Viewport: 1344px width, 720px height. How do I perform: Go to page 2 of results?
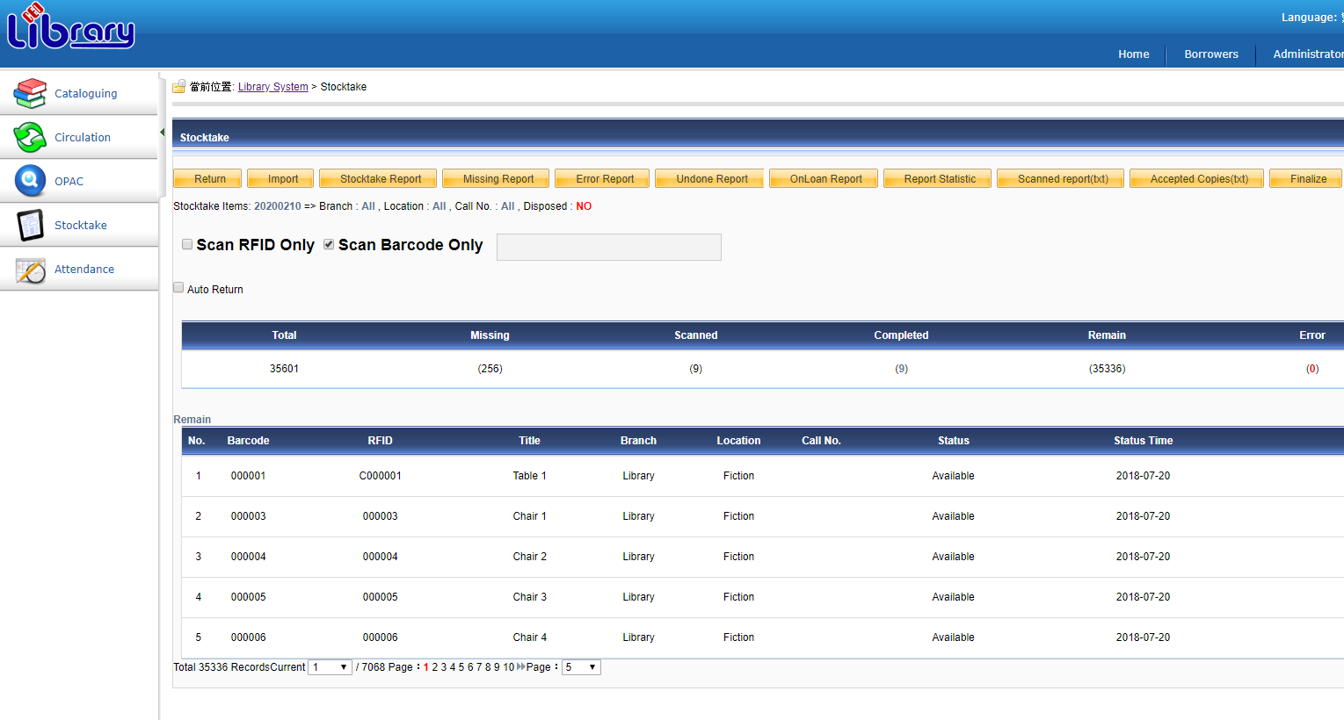click(434, 667)
